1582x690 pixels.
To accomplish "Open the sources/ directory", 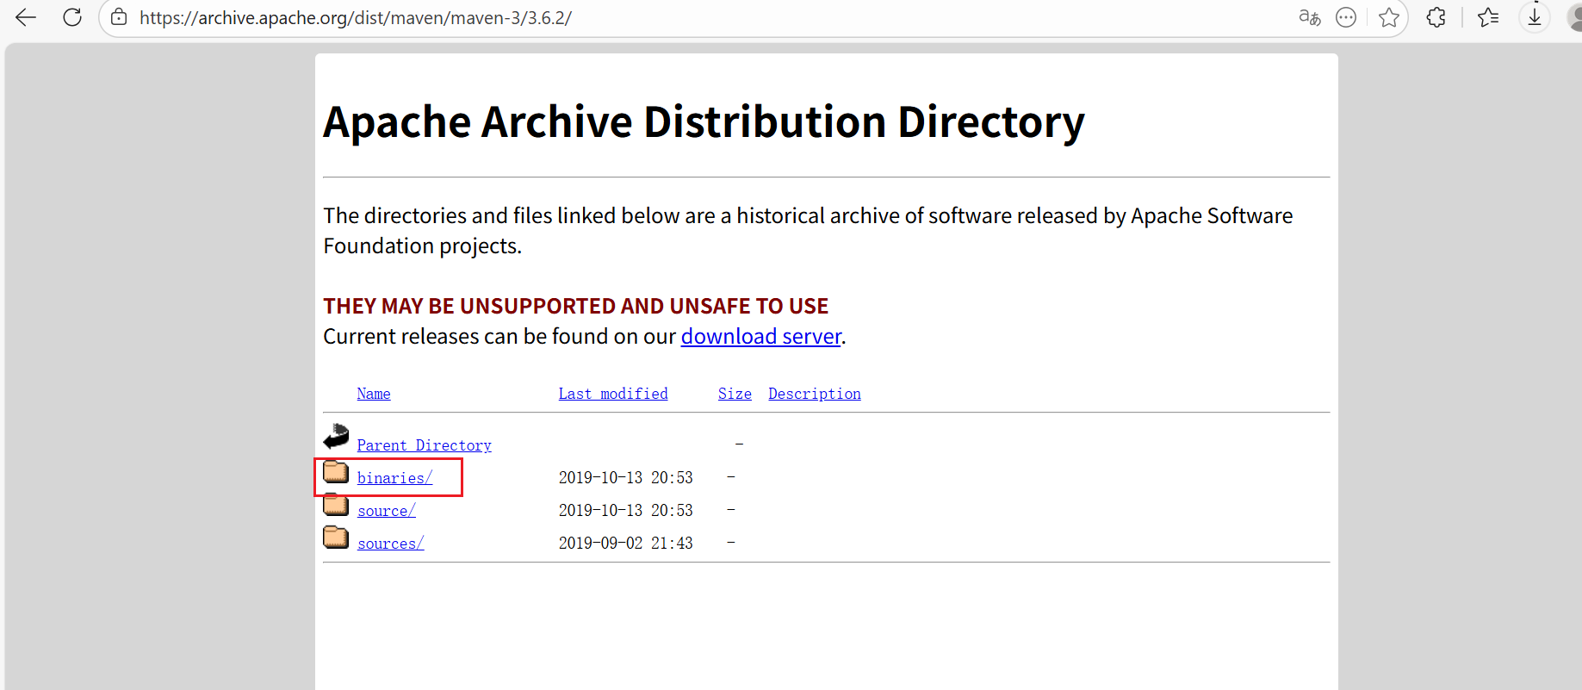I will (x=391, y=544).
